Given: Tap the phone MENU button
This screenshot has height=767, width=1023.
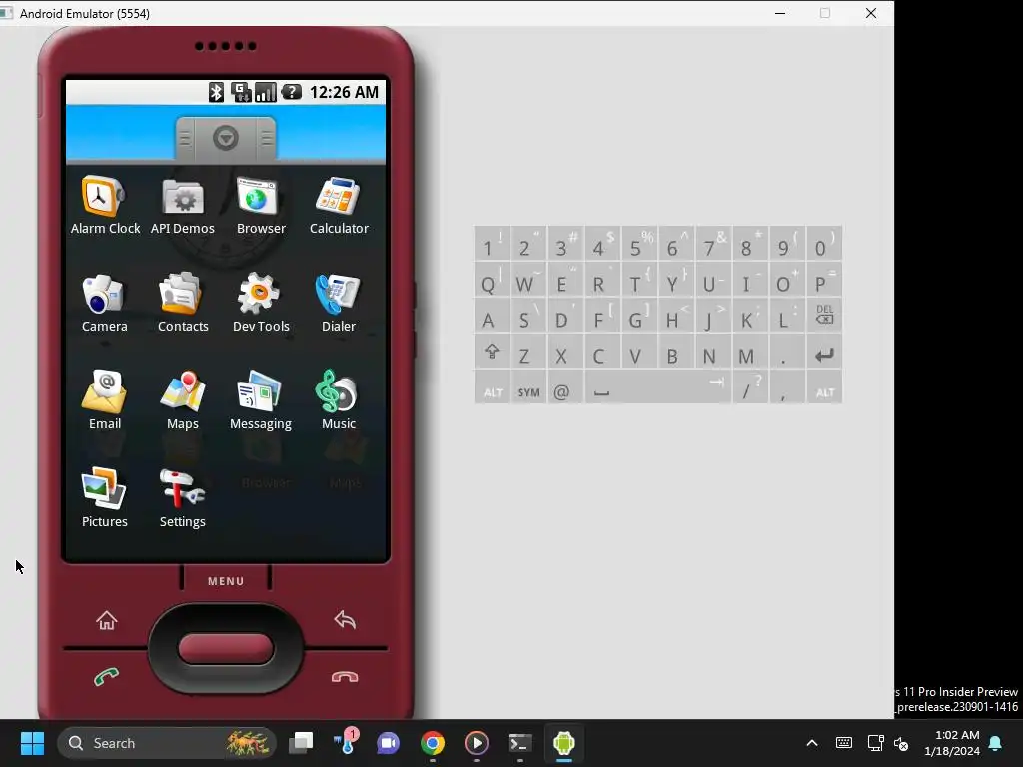Looking at the screenshot, I should (x=226, y=581).
